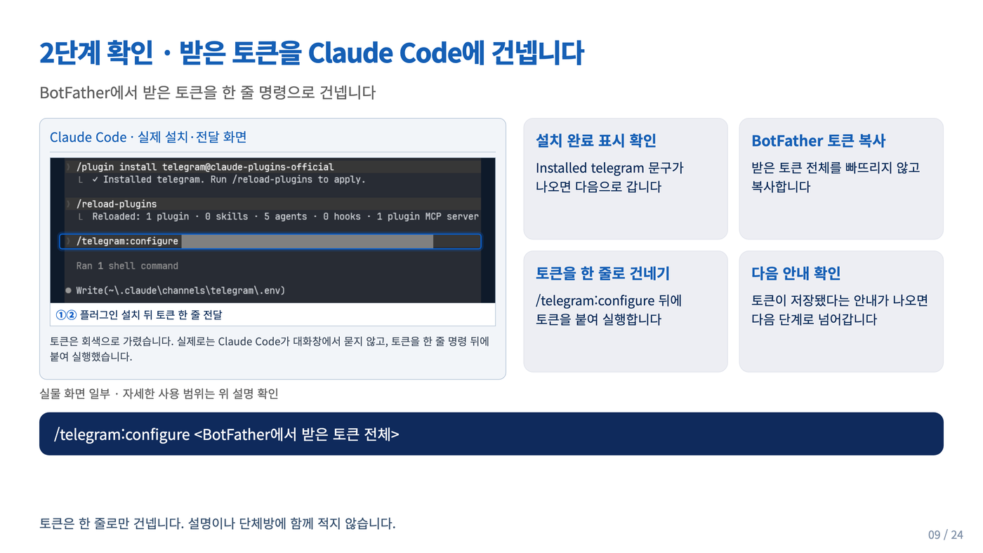Click the 'Ran 1 shell command' line
The width and height of the screenshot is (983, 553).
coord(127,266)
